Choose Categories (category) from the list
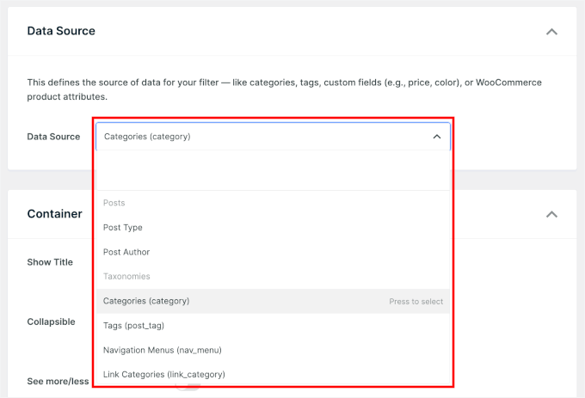This screenshot has height=398, width=585. [x=273, y=301]
